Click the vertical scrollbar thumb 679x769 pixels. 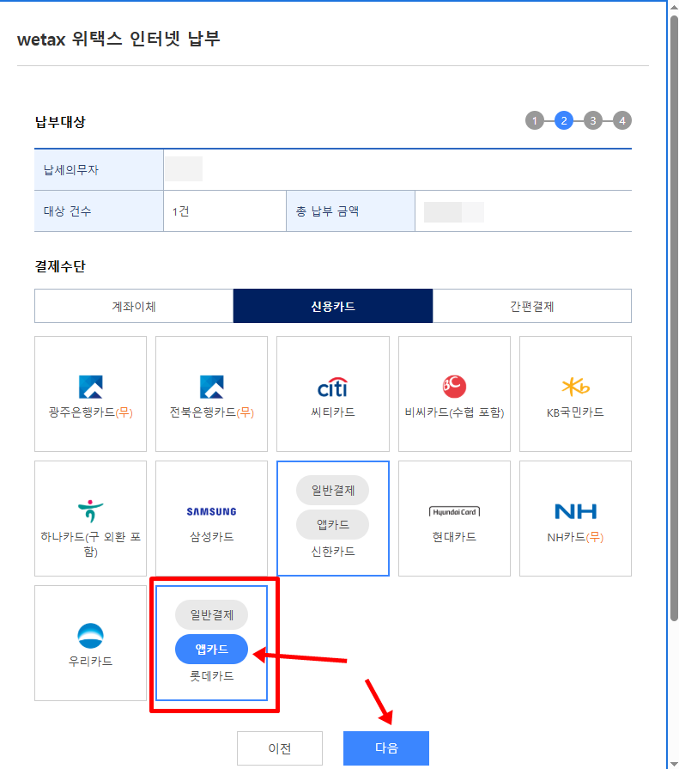coord(674,319)
